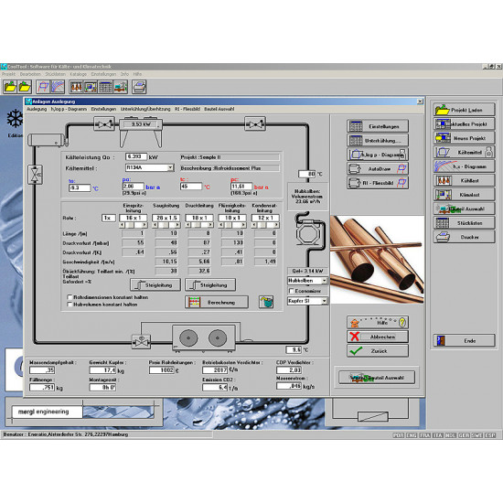
Task: Click the Abbrechen button
Action: point(378,337)
